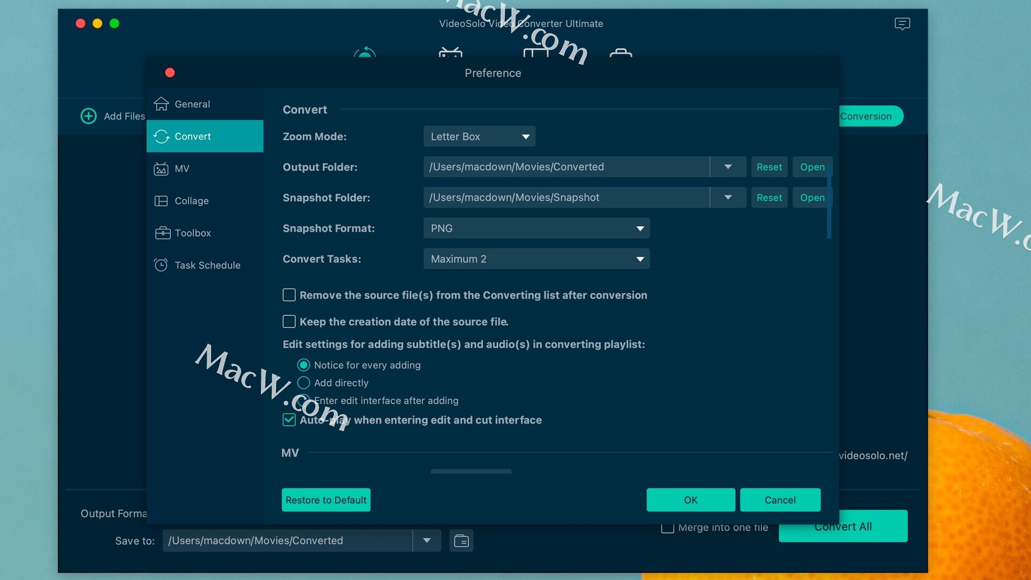
Task: Check Keep the creation date of source file
Action: [x=289, y=322]
